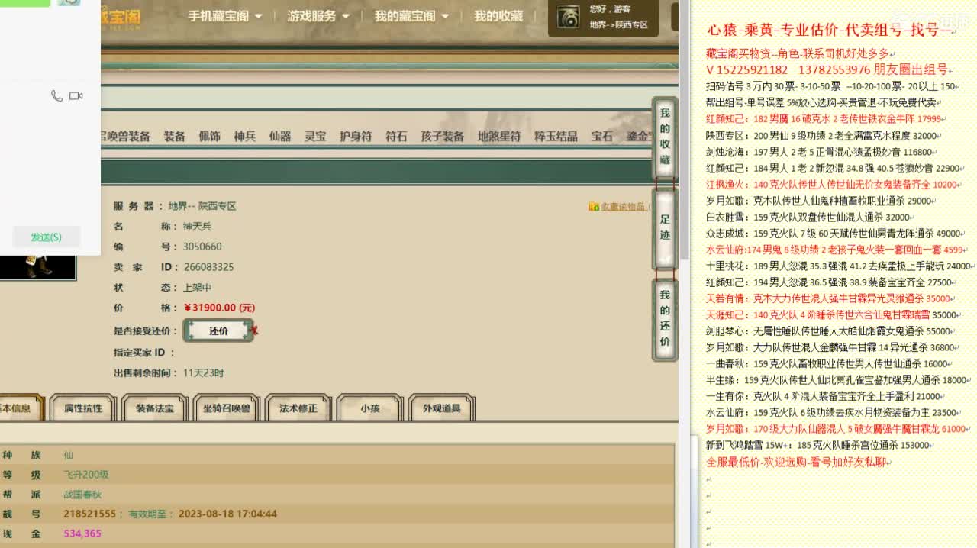Click the 地界->陕西专区 server text in header
Viewport: 977px width, 548px height.
coord(619,25)
